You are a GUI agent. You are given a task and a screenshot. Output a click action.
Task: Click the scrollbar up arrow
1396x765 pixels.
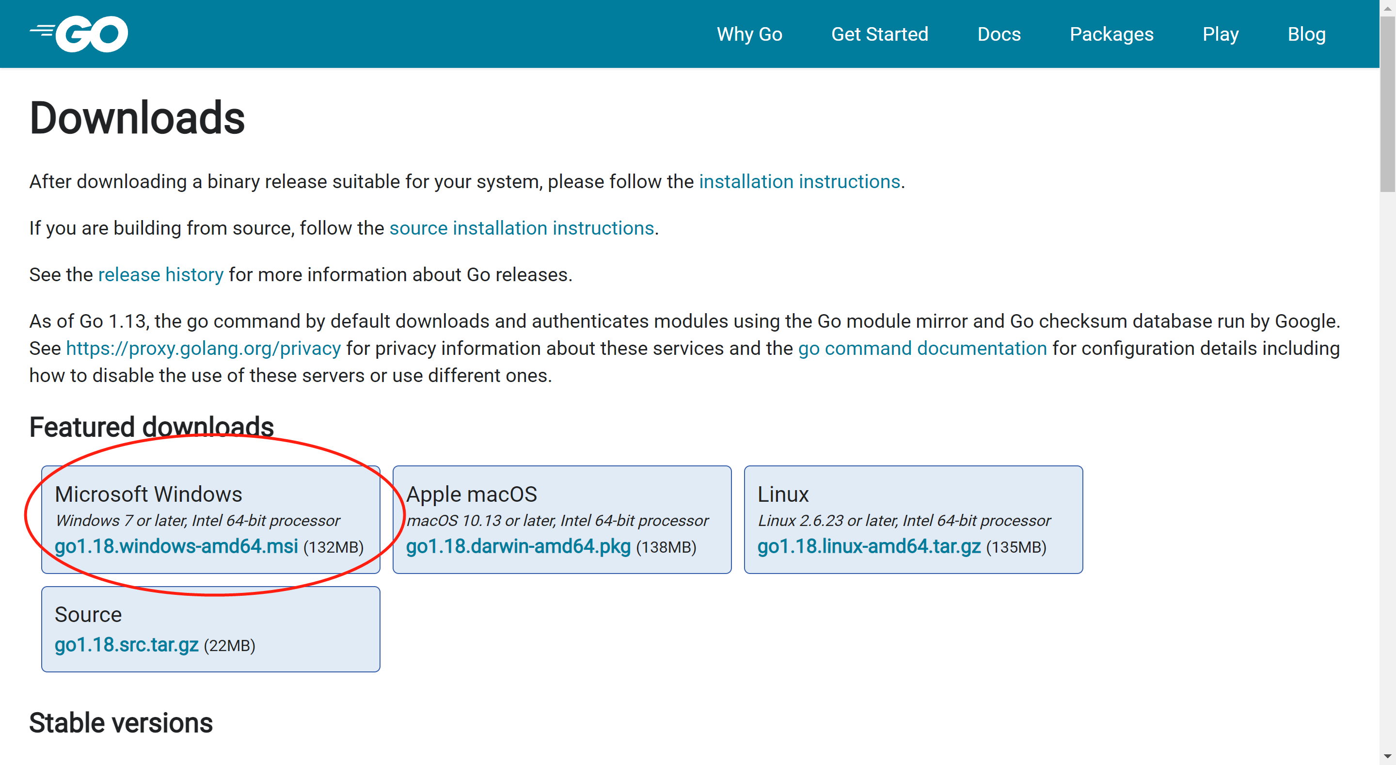[x=1387, y=8]
